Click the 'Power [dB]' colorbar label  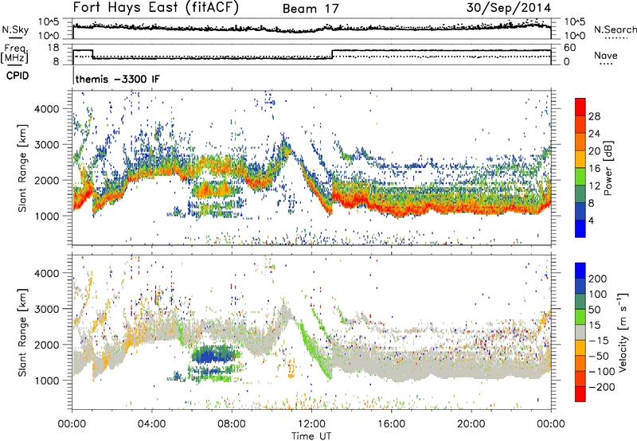tap(608, 168)
